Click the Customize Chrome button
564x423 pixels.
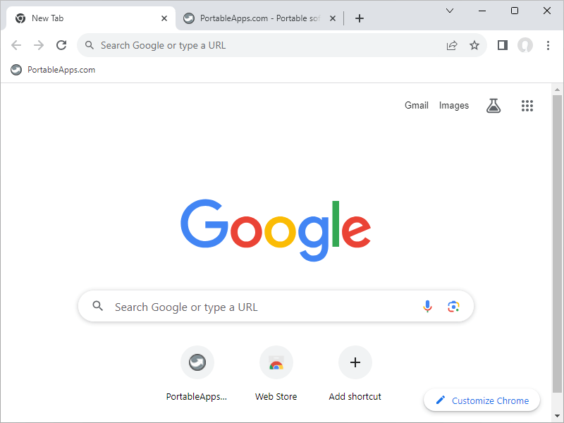(482, 400)
